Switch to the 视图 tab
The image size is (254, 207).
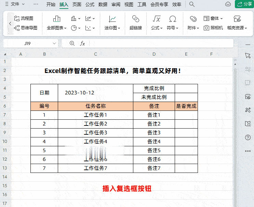tap(129, 4)
